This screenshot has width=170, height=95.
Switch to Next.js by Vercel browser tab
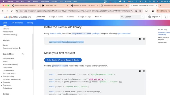pos(84,6)
